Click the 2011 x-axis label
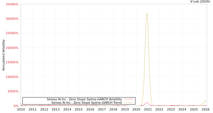 33,110
